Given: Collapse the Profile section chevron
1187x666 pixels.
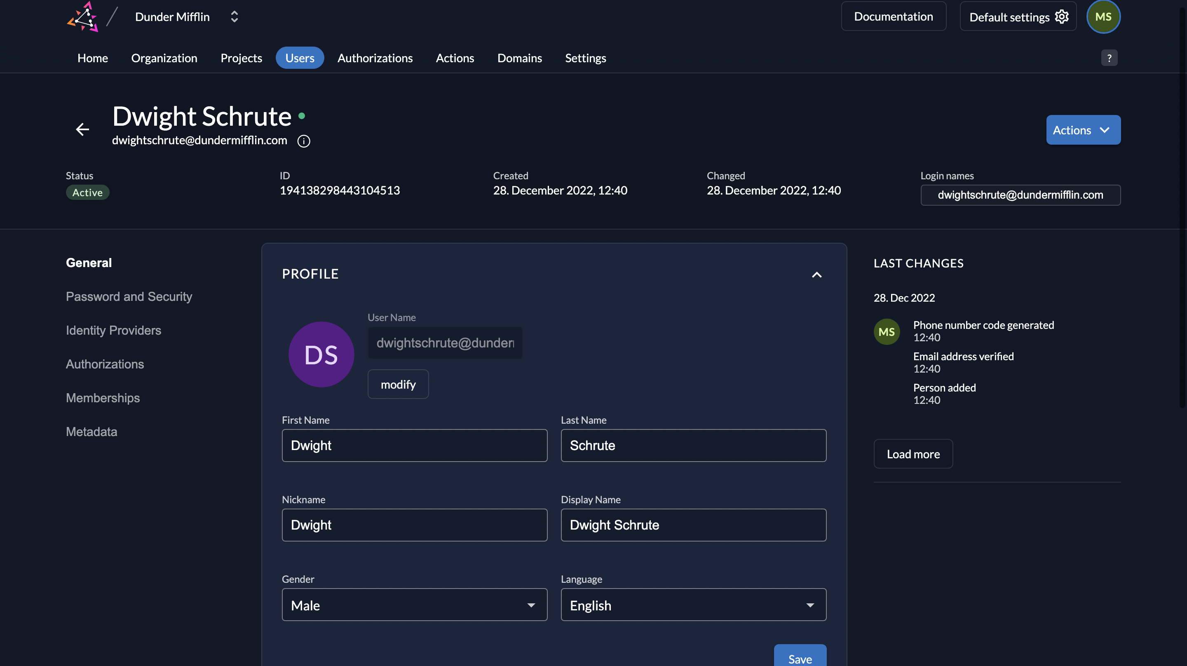Looking at the screenshot, I should pyautogui.click(x=816, y=275).
